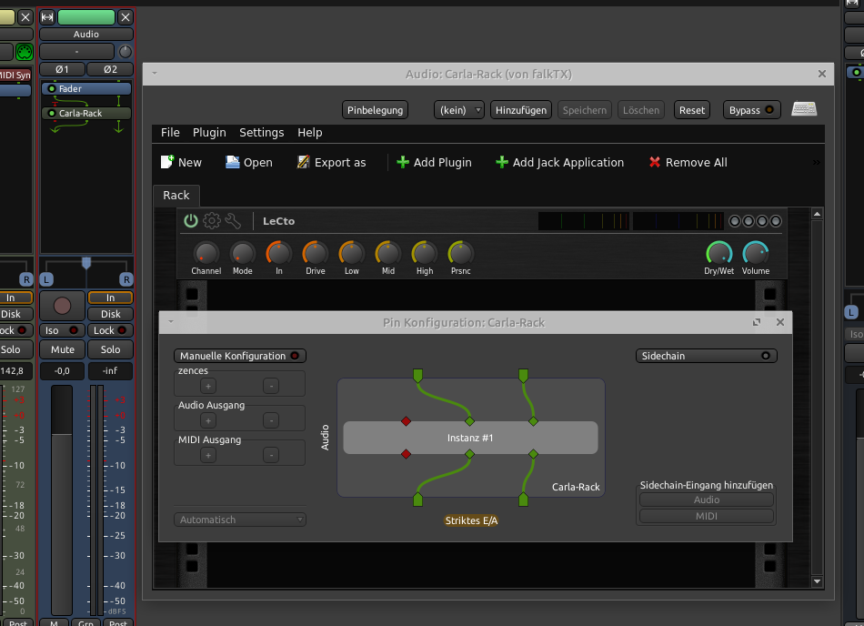
Task: Open the File menu
Action: coord(170,133)
